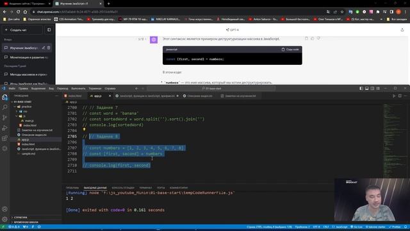Click the VS Code command center search box
410x231 pixels.
211,89
